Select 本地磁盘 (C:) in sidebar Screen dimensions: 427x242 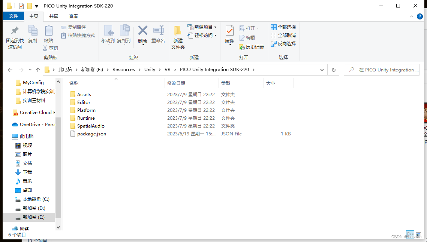click(x=36, y=199)
